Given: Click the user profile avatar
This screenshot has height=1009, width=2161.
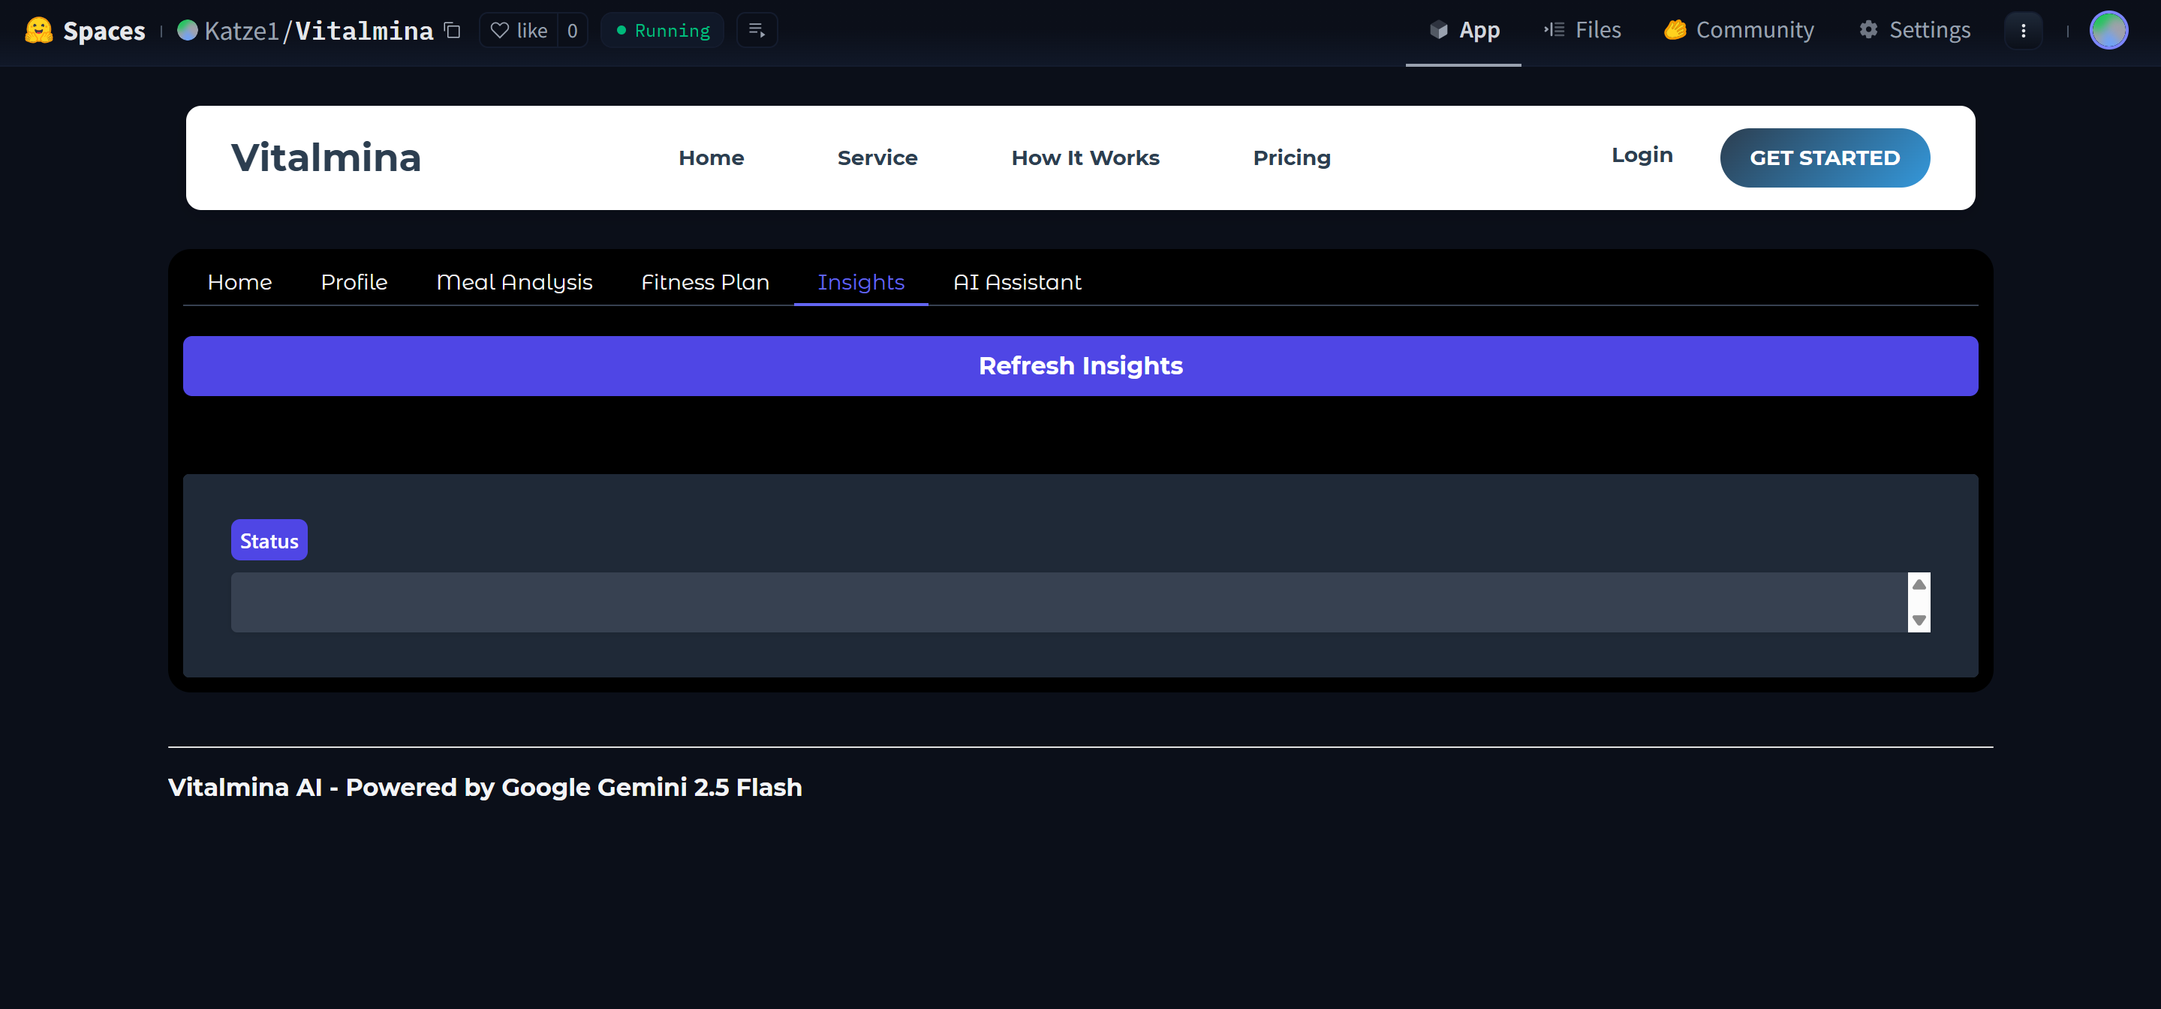Looking at the screenshot, I should click(2107, 30).
